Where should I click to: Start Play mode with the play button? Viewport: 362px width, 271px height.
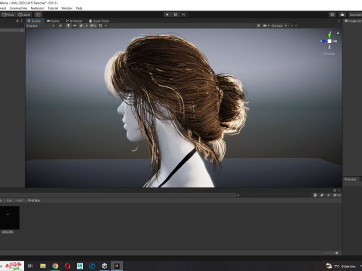(x=167, y=14)
